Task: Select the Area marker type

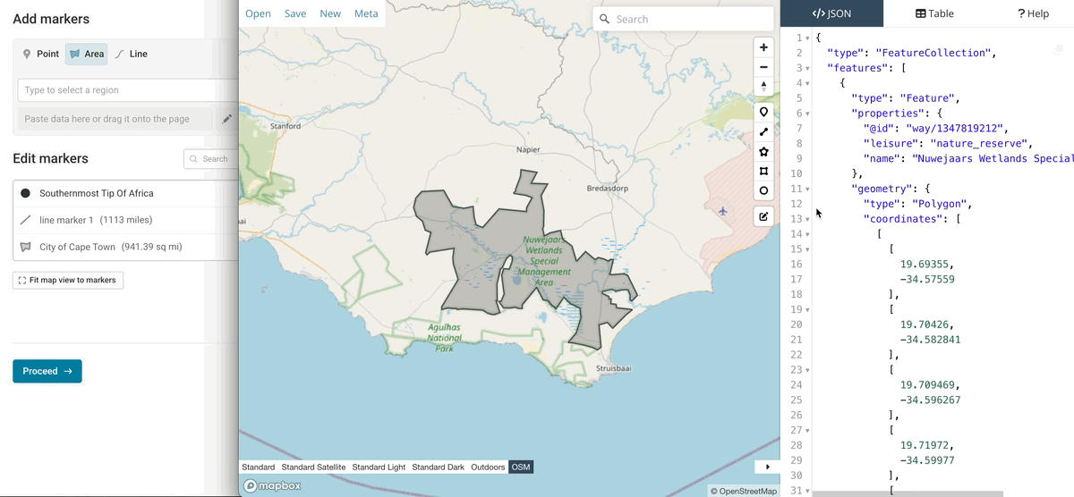Action: click(x=86, y=54)
